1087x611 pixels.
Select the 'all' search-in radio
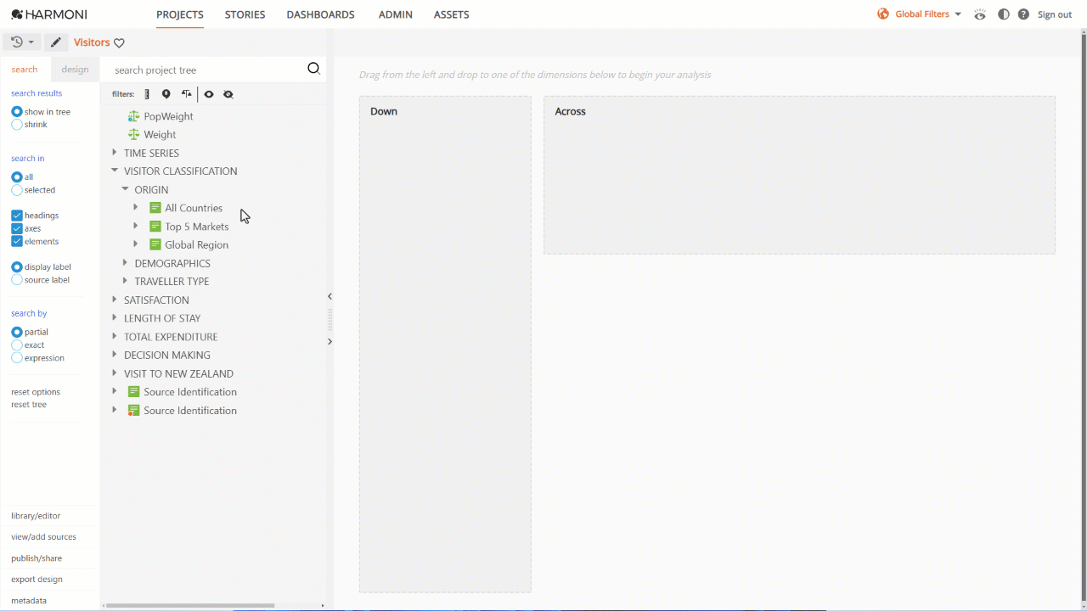coord(17,177)
